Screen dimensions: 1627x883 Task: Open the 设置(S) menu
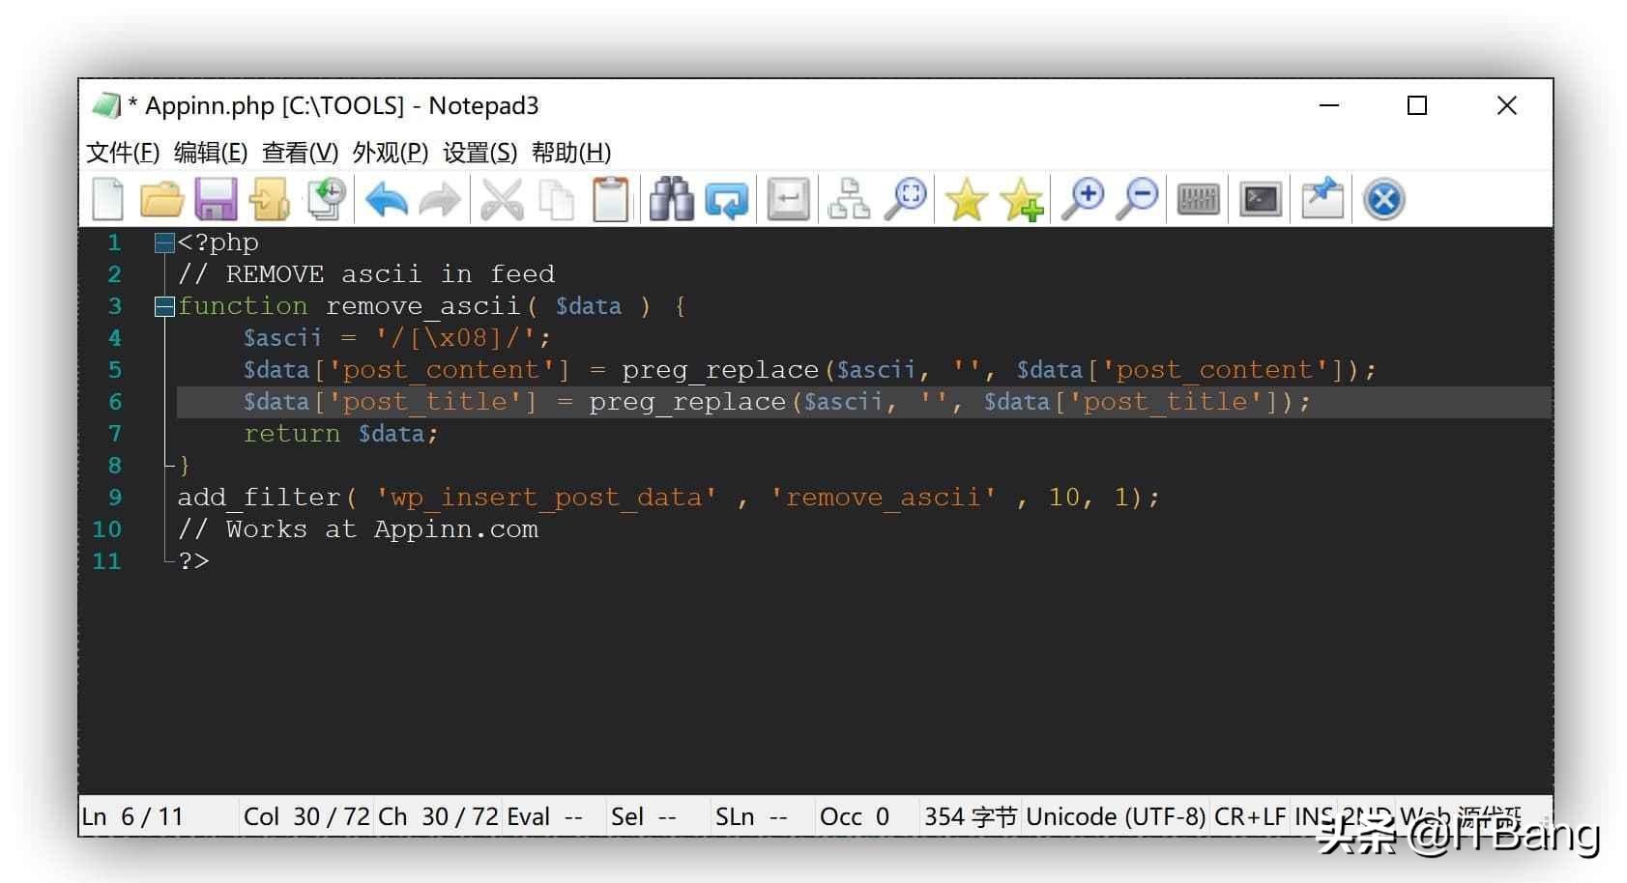(x=479, y=153)
